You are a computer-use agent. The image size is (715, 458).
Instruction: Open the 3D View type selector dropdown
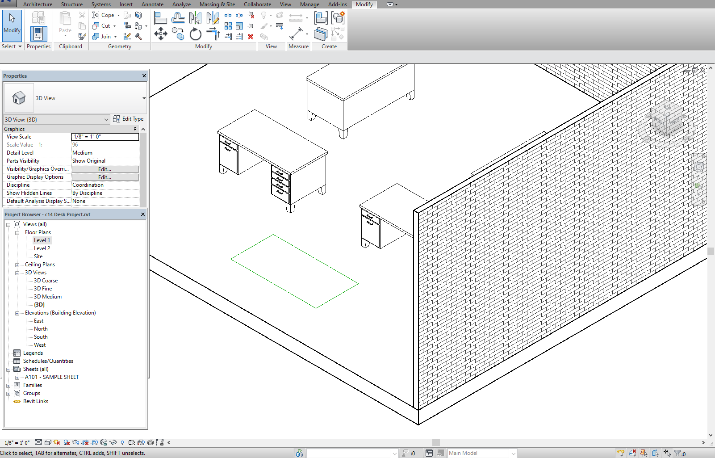(143, 98)
